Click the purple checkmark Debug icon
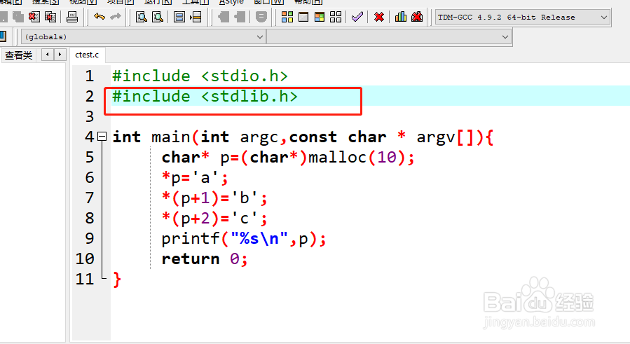This screenshot has height=344, width=630. (x=357, y=17)
